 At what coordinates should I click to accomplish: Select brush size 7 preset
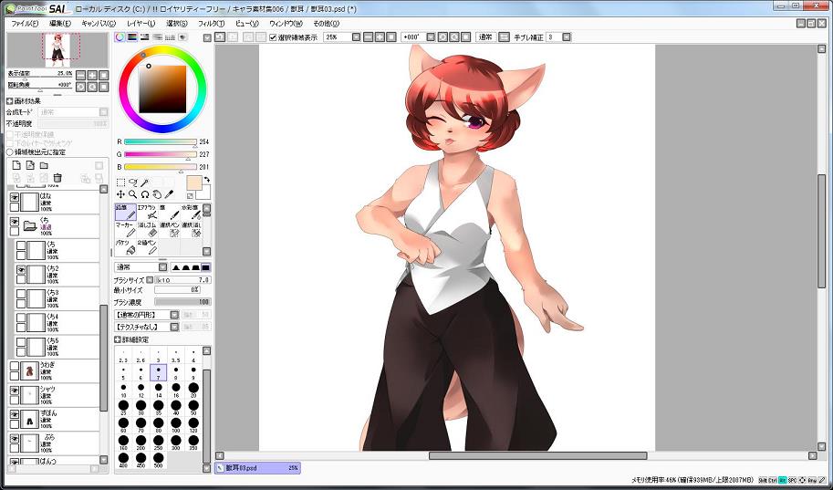point(158,373)
